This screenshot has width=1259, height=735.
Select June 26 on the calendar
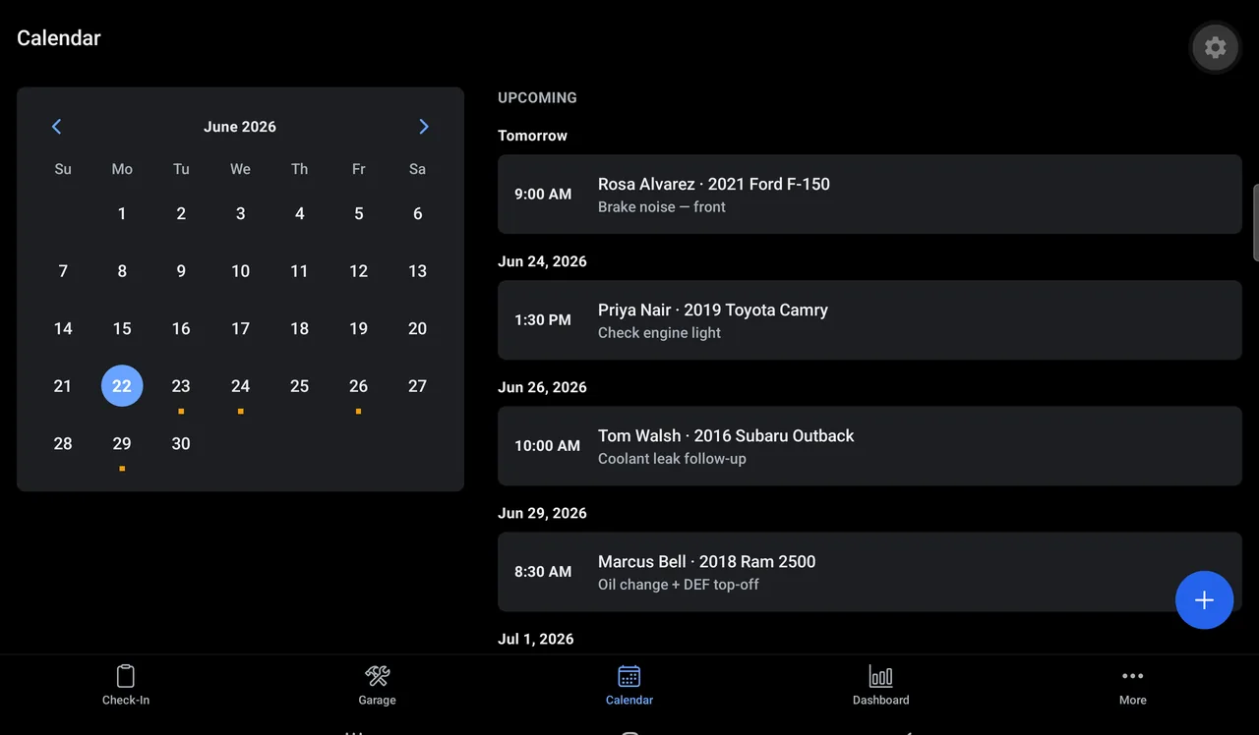coord(358,386)
